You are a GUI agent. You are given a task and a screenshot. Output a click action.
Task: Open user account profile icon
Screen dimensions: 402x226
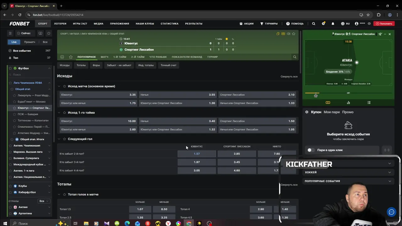356,24
